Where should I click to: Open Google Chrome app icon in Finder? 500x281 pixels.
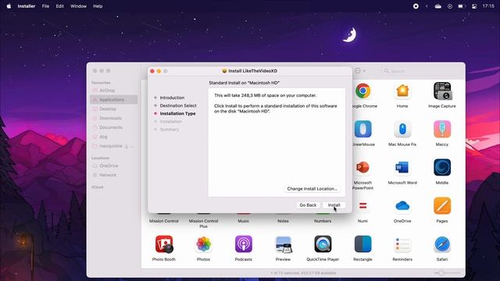click(x=362, y=91)
